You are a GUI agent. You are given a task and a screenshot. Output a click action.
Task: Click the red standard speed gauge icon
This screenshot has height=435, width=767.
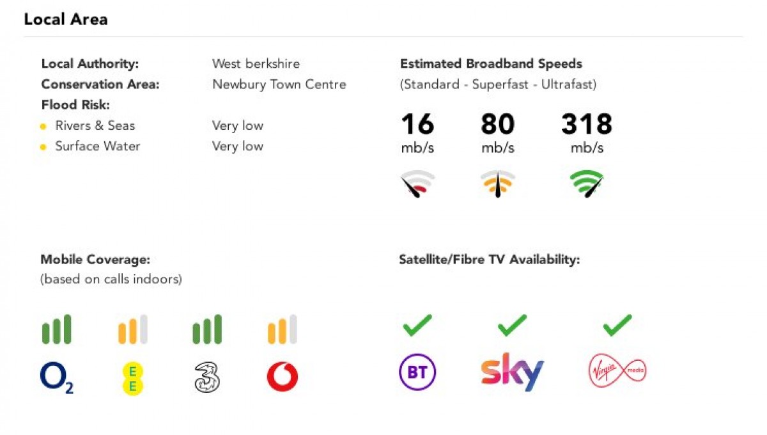coord(418,184)
